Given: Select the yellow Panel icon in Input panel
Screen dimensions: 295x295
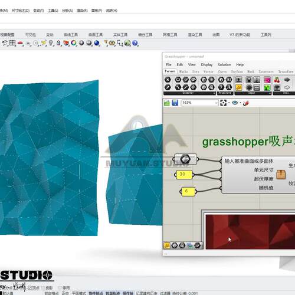Looking at the screenshot, I should [x=239, y=87].
